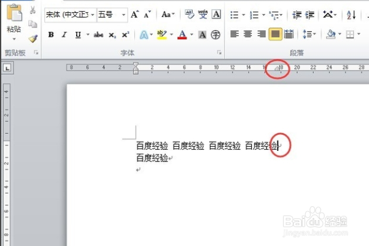This screenshot has height=246, width=369.
Task: Click the Shrink Font icon
Action: [147, 15]
